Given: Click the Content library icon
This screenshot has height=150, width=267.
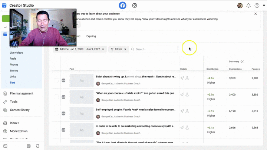Looking at the screenshot, I should tap(5, 110).
